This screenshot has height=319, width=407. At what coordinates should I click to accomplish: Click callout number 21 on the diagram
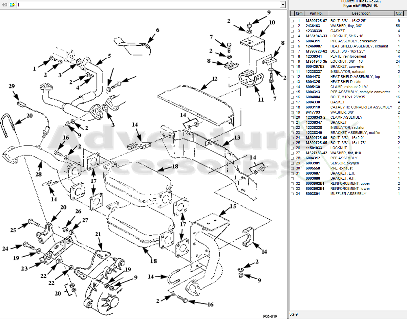point(98,235)
